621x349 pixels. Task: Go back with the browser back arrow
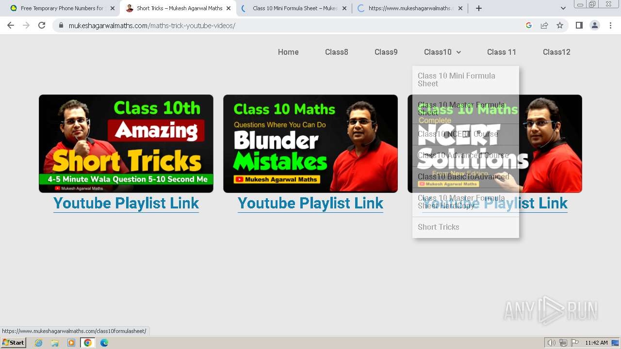point(11,25)
